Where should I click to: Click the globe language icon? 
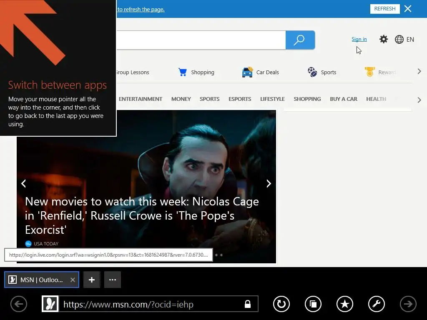(x=399, y=40)
